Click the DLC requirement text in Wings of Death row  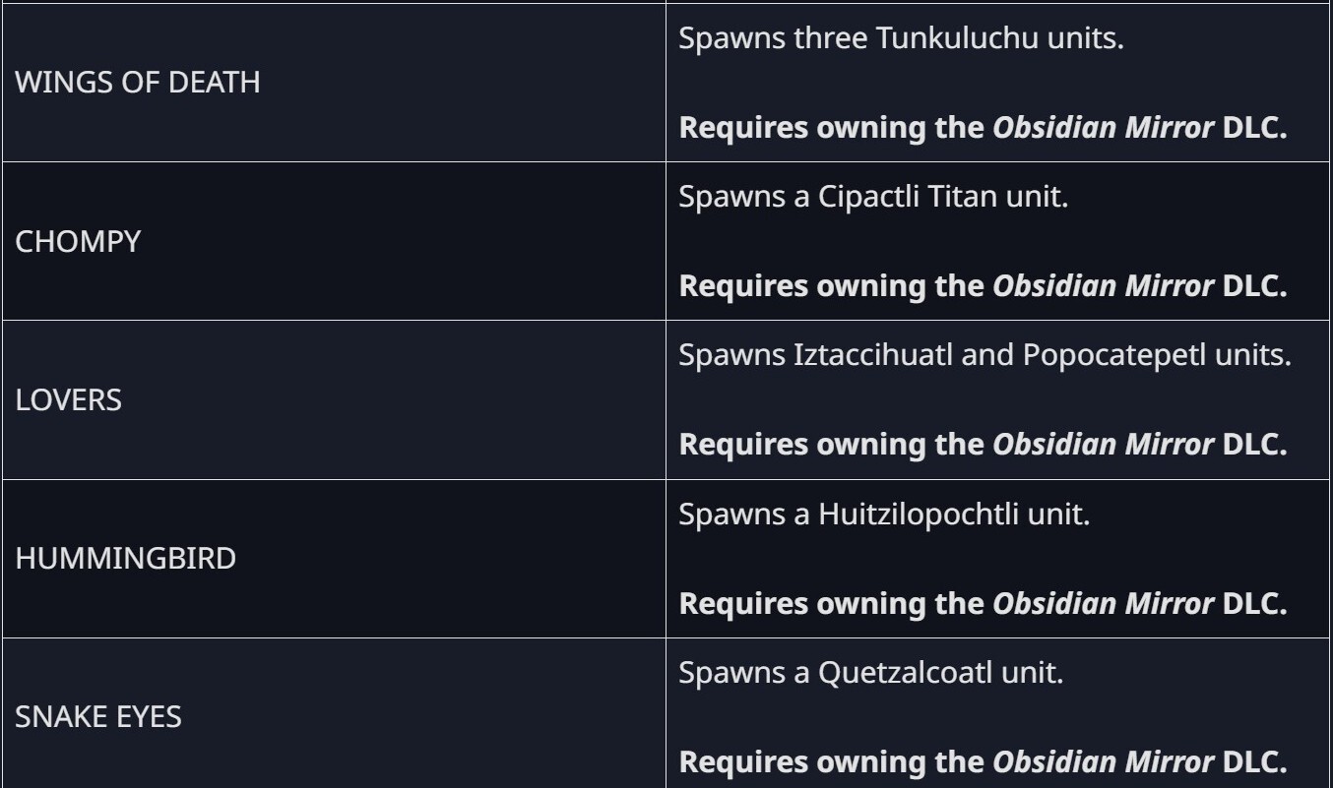(984, 127)
